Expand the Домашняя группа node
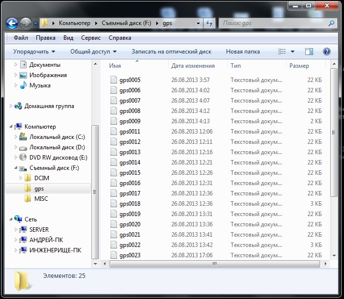The image size is (344, 299). (x=11, y=106)
